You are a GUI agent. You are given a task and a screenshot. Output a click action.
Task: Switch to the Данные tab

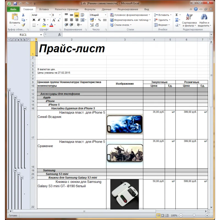[x=106, y=9]
